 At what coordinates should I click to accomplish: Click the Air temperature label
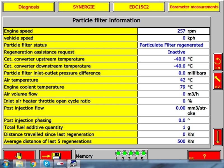(x=21, y=80)
